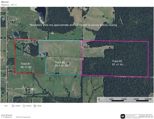Click the '500' mark on scale bar
Image resolution: width=154 pixels, height=119 pixels.
click(x=111, y=99)
